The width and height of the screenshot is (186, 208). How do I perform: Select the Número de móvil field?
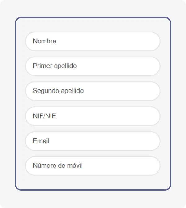(x=92, y=166)
